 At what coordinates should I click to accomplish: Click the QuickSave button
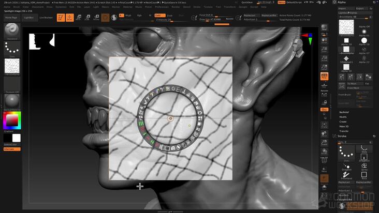tap(247, 3)
